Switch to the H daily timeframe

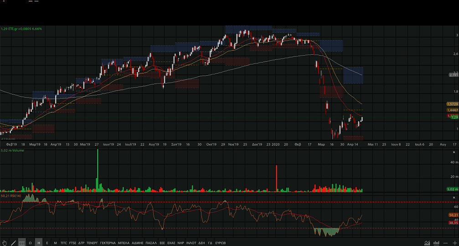click(39, 243)
